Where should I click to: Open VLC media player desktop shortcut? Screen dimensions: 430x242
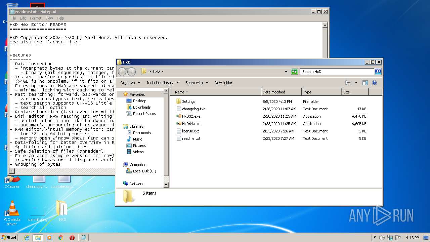(x=12, y=213)
